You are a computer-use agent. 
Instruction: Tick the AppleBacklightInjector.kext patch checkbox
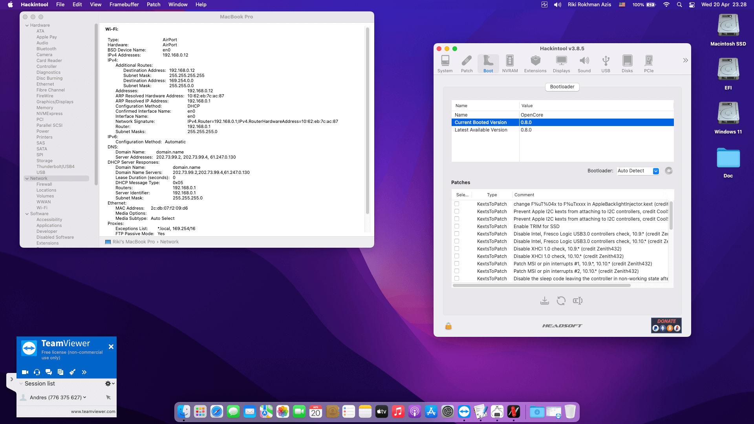(x=457, y=204)
